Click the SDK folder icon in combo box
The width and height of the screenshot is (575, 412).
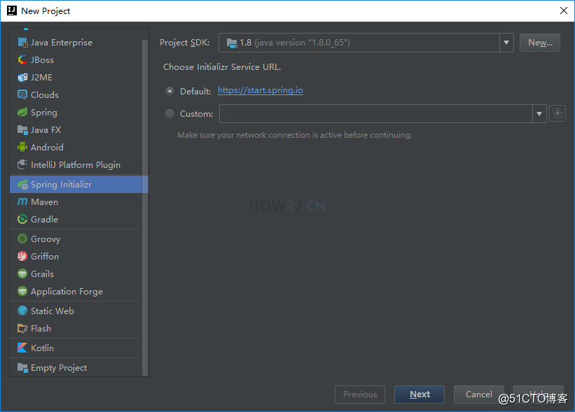[x=232, y=43]
